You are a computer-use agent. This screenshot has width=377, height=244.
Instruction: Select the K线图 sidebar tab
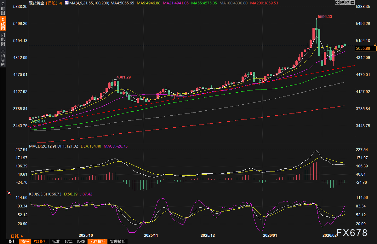click(3, 24)
